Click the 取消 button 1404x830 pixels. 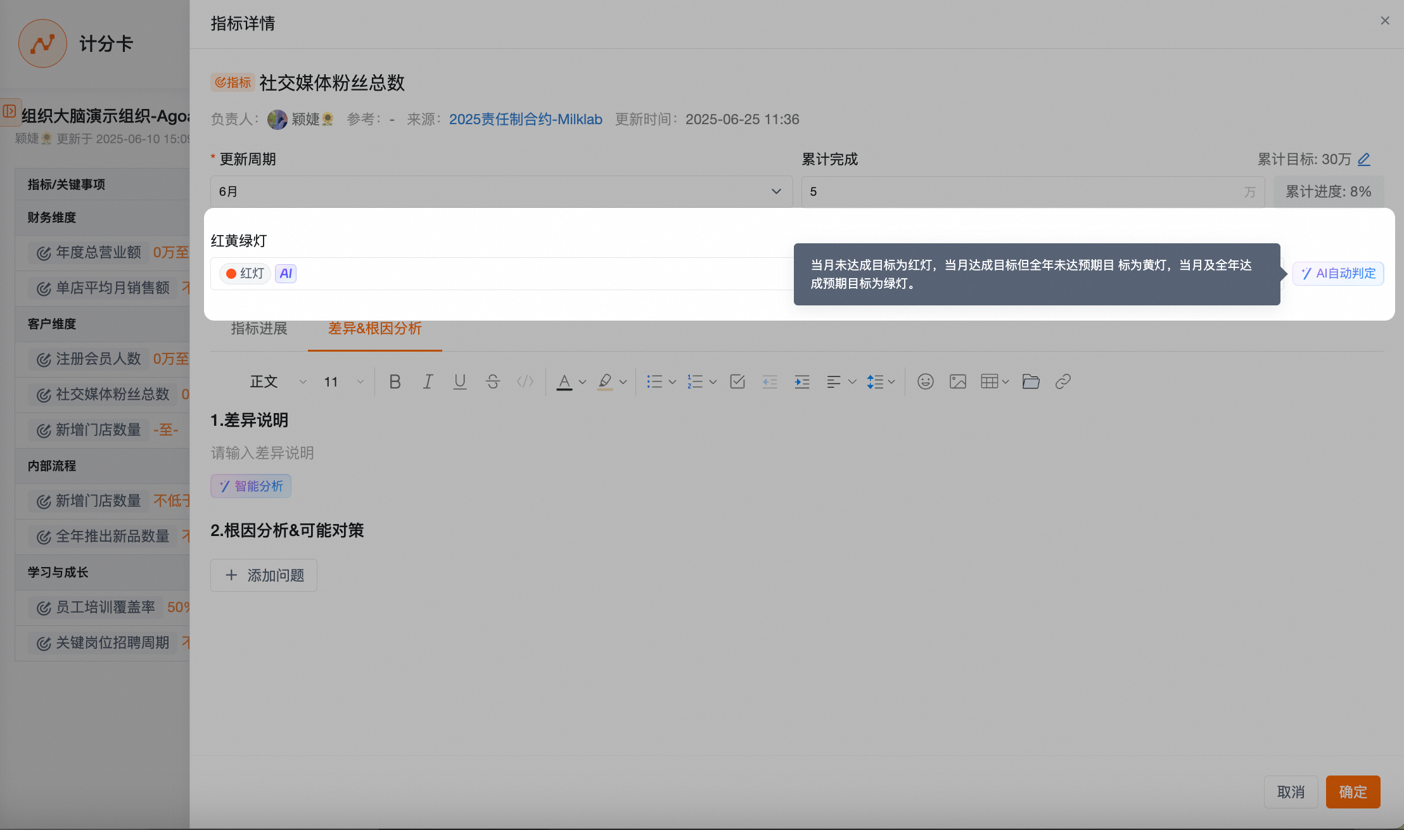[x=1291, y=792]
